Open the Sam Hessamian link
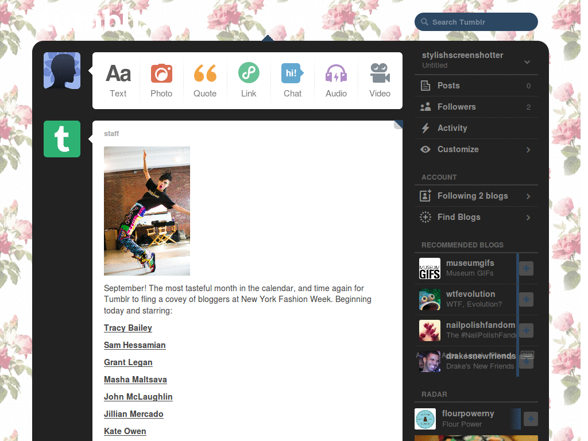 134,345
